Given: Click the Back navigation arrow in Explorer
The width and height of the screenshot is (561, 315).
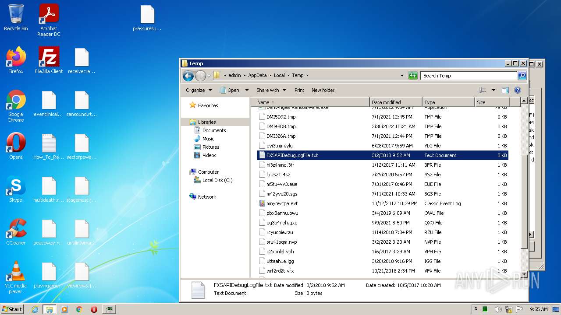Looking at the screenshot, I should point(188,76).
